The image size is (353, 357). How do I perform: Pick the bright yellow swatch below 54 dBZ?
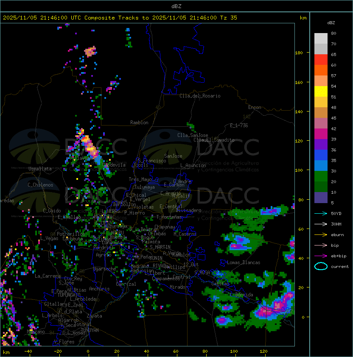point(321,91)
